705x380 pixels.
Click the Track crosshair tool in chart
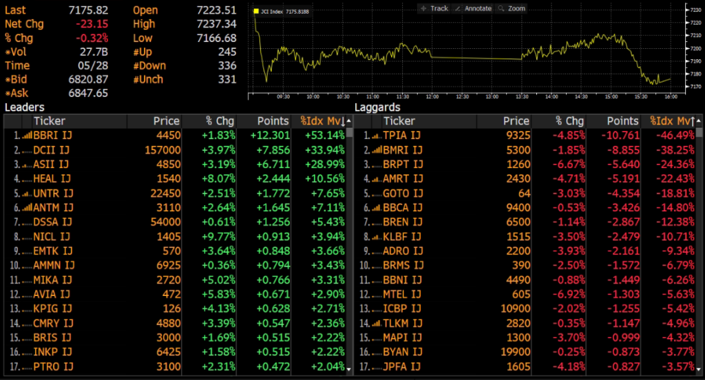pos(434,8)
